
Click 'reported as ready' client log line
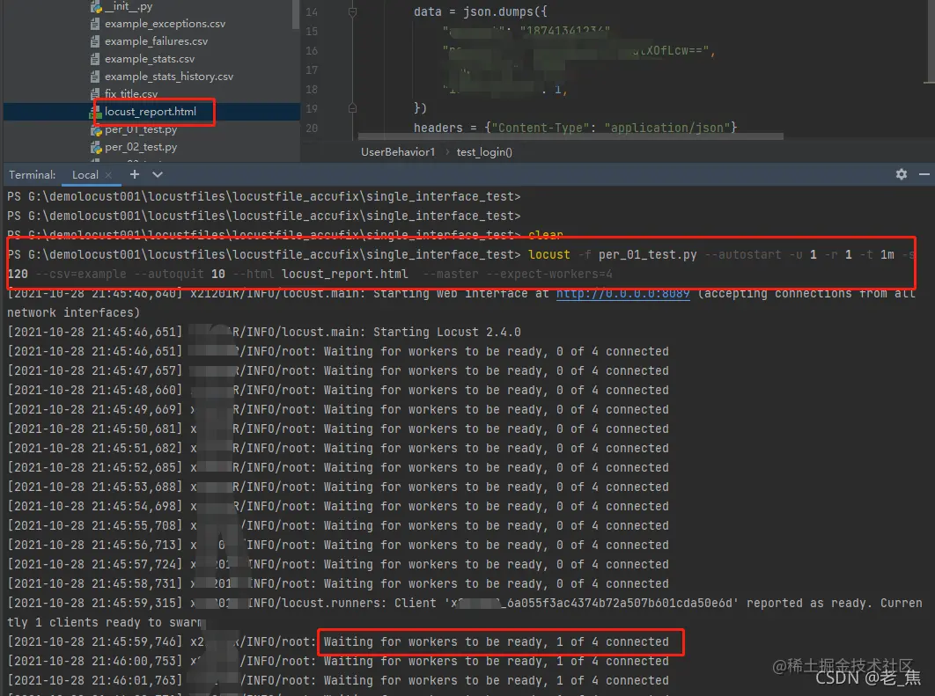tap(465, 612)
